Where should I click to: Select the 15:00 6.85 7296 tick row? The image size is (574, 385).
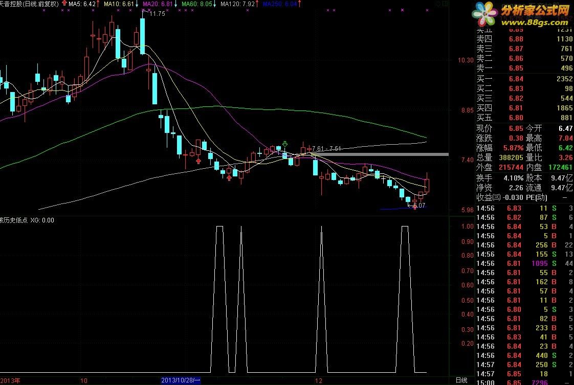(x=524, y=382)
